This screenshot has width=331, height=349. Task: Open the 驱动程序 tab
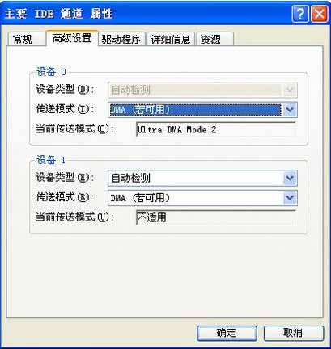click(121, 40)
